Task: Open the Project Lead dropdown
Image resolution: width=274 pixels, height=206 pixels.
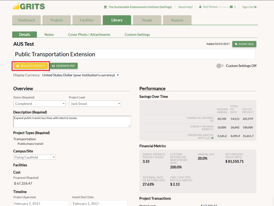Action: click(95, 104)
